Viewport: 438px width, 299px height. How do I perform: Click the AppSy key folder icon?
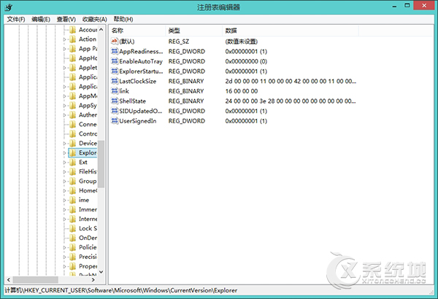72,106
